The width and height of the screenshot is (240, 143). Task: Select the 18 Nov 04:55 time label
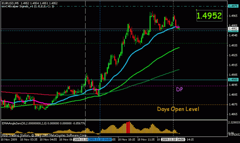(48, 140)
